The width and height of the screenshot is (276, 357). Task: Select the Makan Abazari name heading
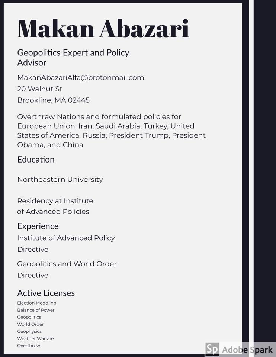pos(103,28)
